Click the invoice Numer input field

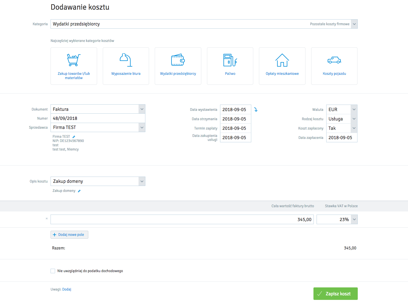pyautogui.click(x=98, y=118)
